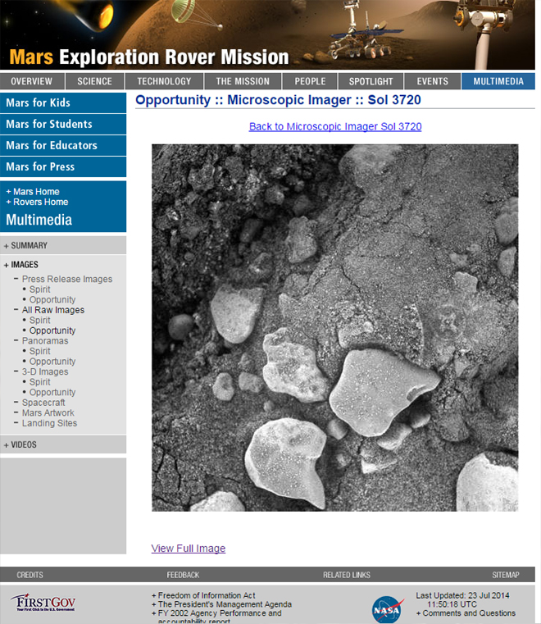The width and height of the screenshot is (541, 624).
Task: Select Spirit under Panoramas
Action: 39,351
